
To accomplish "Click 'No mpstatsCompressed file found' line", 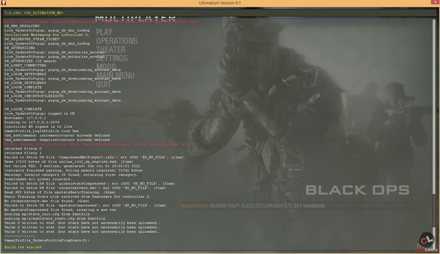I will (x=60, y=210).
